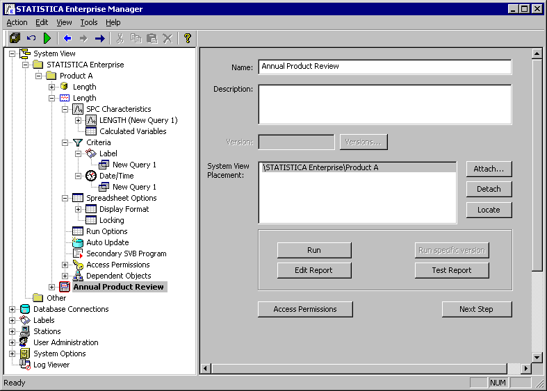Click the green Run arrow toolbar icon
The height and width of the screenshot is (391, 547).
click(x=47, y=38)
